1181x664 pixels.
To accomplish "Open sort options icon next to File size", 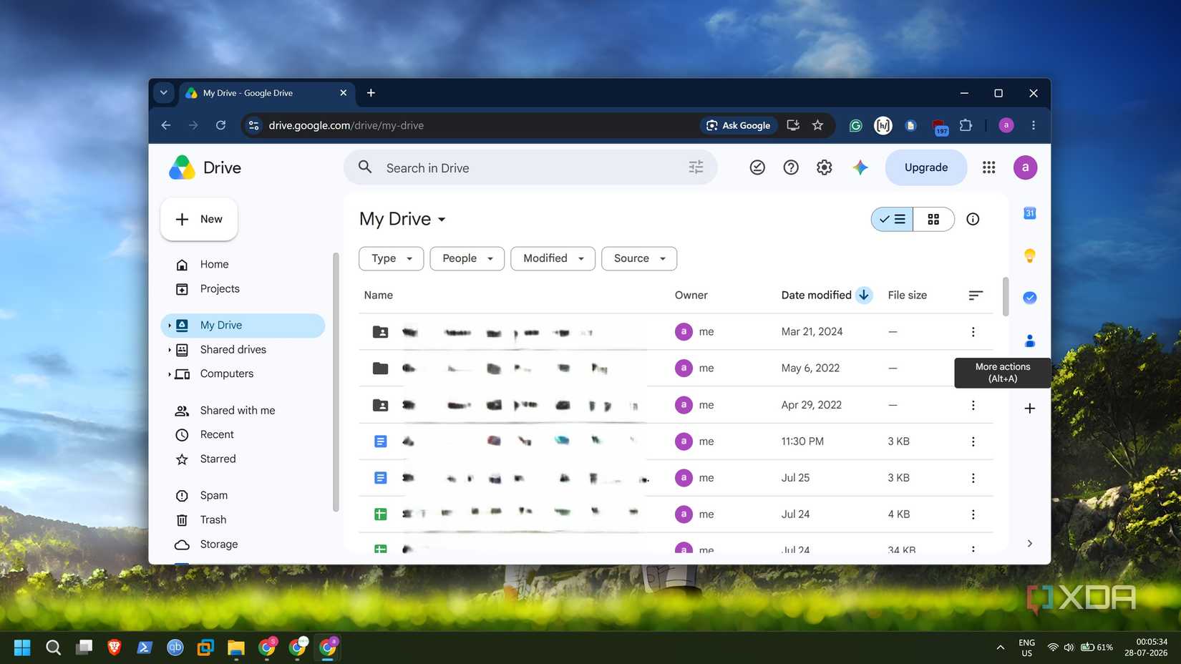I will (x=975, y=295).
